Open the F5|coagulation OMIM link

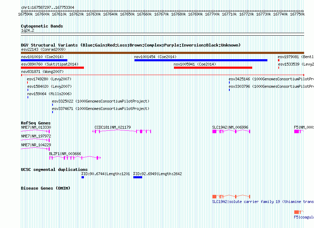pyautogui.click(x=304, y=217)
